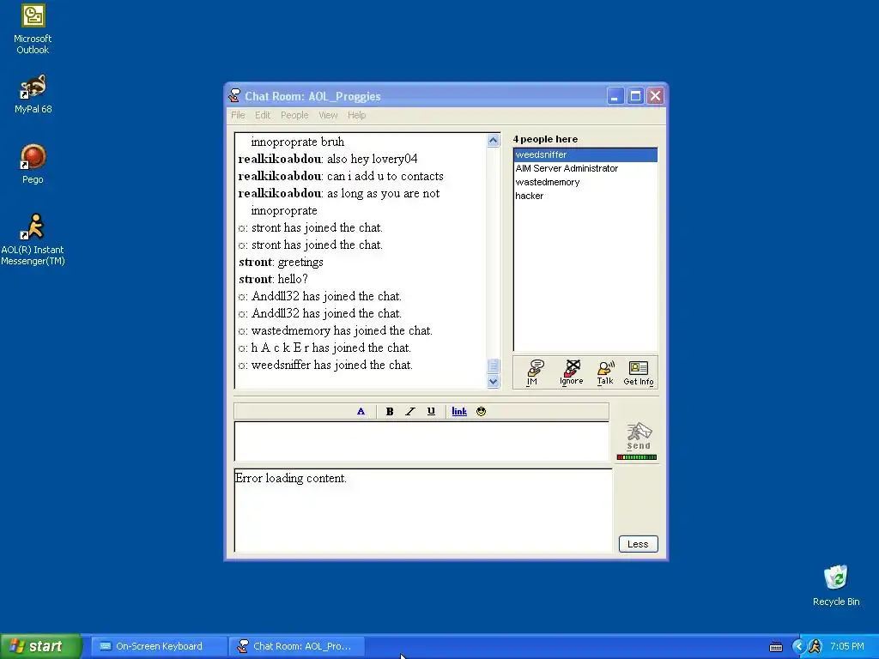Open the smiley emoticon picker
The image size is (879, 659).
481,411
